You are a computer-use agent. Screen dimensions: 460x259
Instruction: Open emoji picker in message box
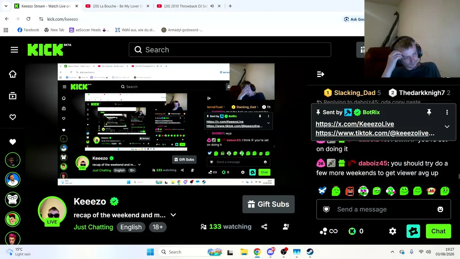point(440,209)
